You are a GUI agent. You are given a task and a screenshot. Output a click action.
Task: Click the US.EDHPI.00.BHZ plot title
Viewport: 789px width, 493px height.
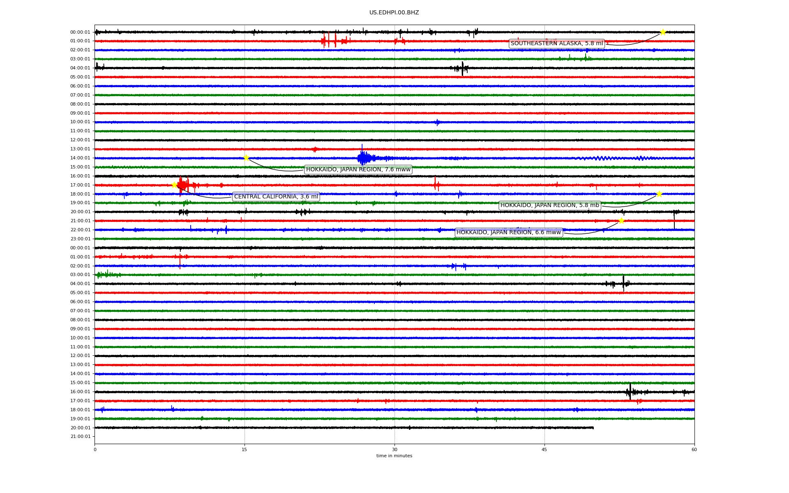click(x=394, y=13)
